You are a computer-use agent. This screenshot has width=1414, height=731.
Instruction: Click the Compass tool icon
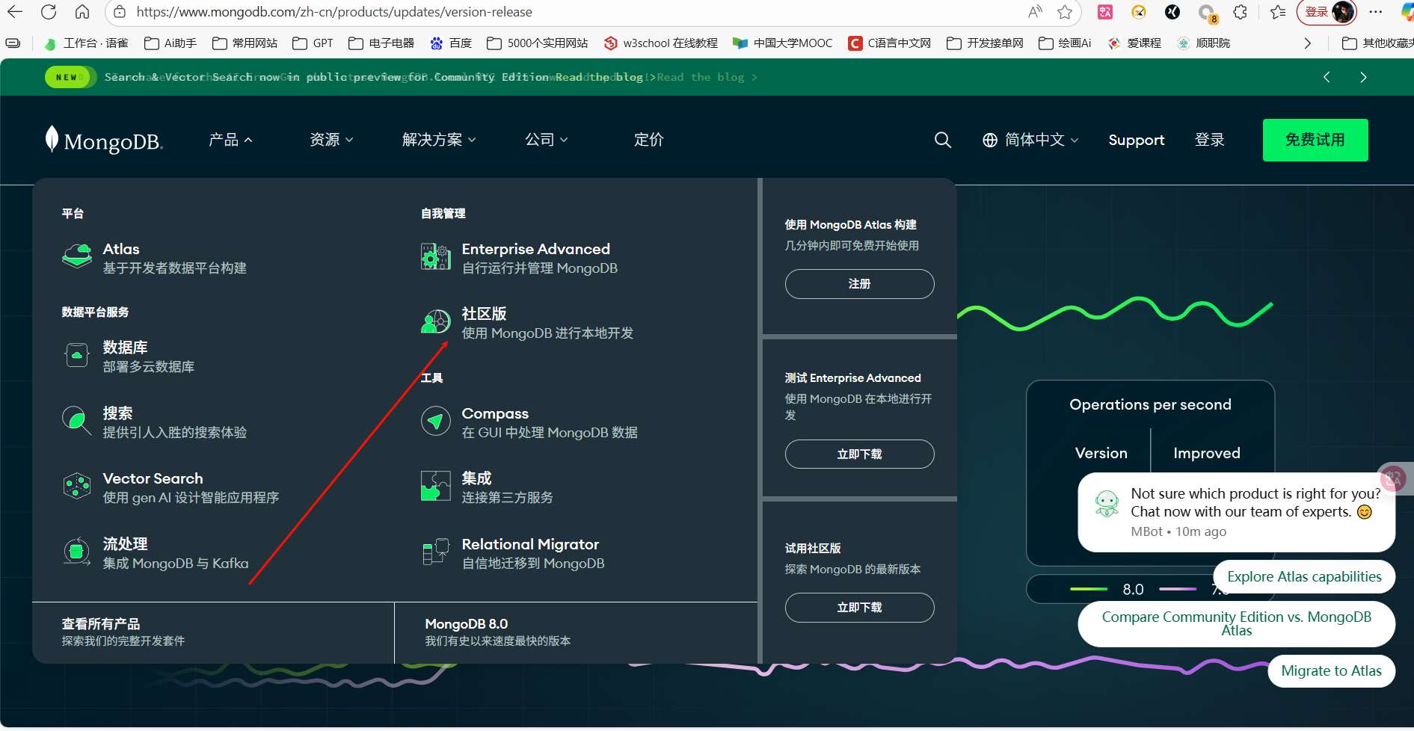[436, 421]
